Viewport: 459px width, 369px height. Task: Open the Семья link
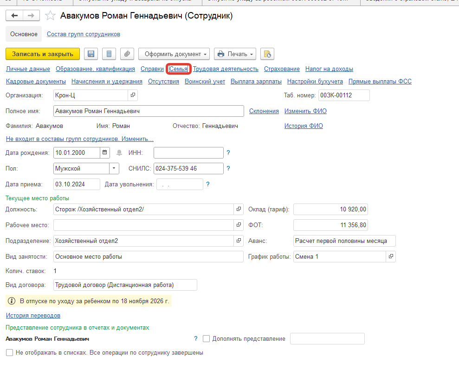coord(179,69)
